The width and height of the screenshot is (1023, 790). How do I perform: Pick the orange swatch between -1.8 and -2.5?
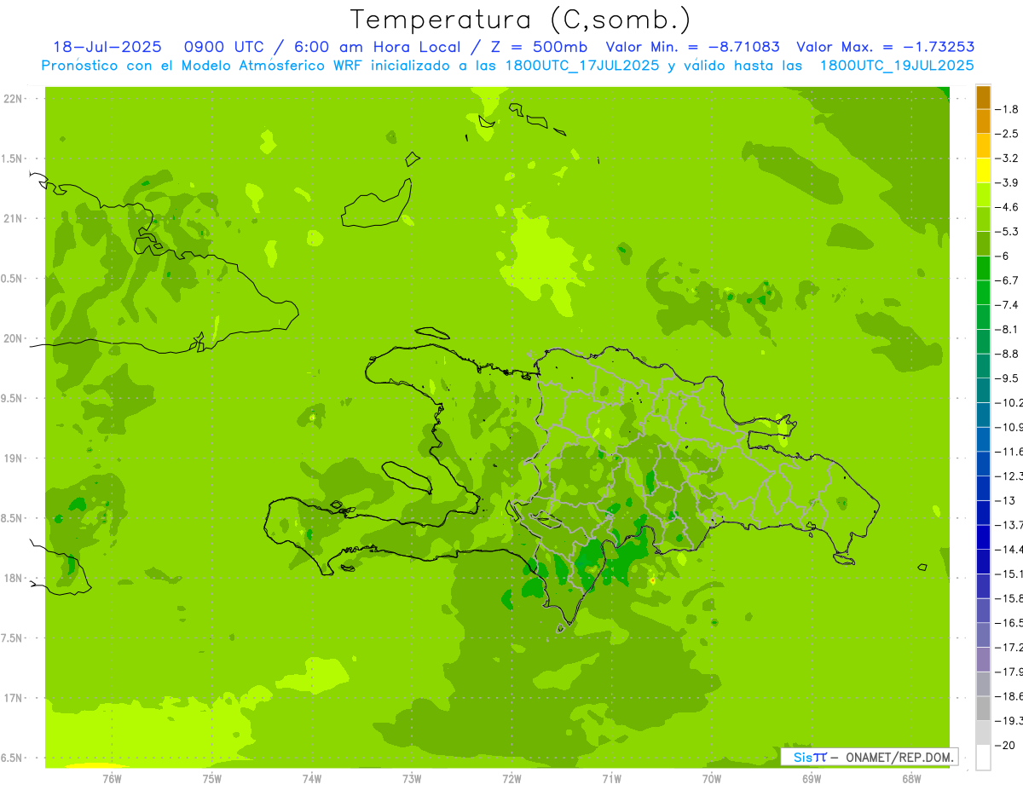pos(983,122)
